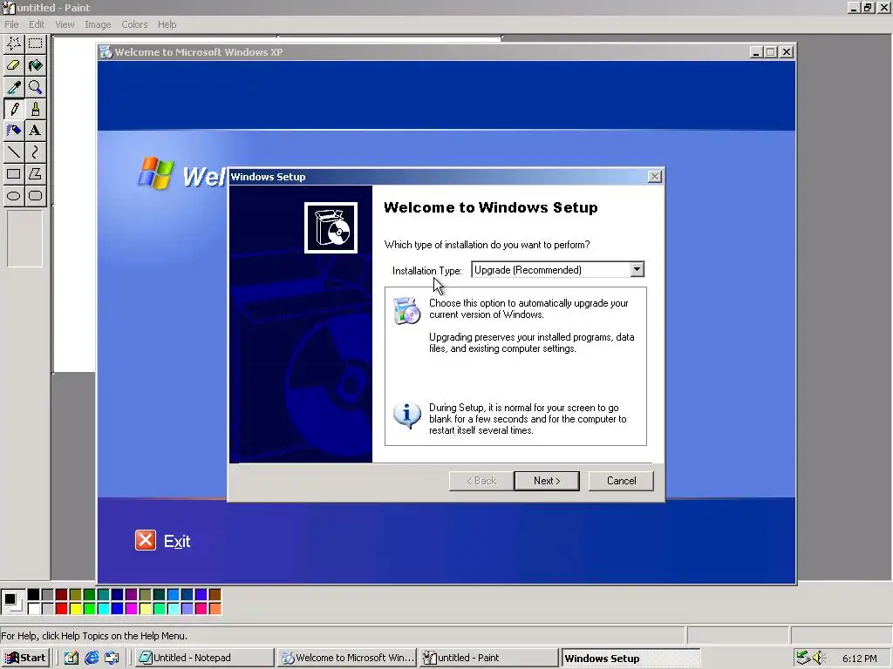
Task: Click the volume speaker tray icon
Action: coord(819,658)
